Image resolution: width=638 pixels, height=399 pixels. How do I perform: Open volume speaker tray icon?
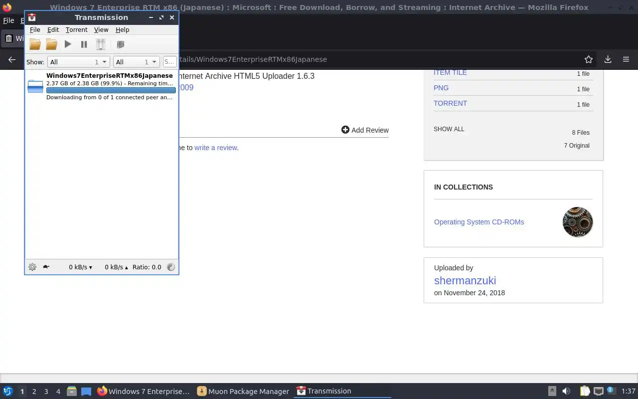coord(566,392)
